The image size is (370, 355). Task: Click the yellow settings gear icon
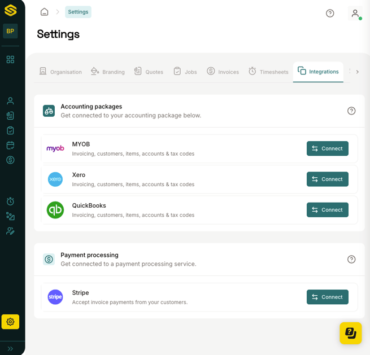coord(10,322)
